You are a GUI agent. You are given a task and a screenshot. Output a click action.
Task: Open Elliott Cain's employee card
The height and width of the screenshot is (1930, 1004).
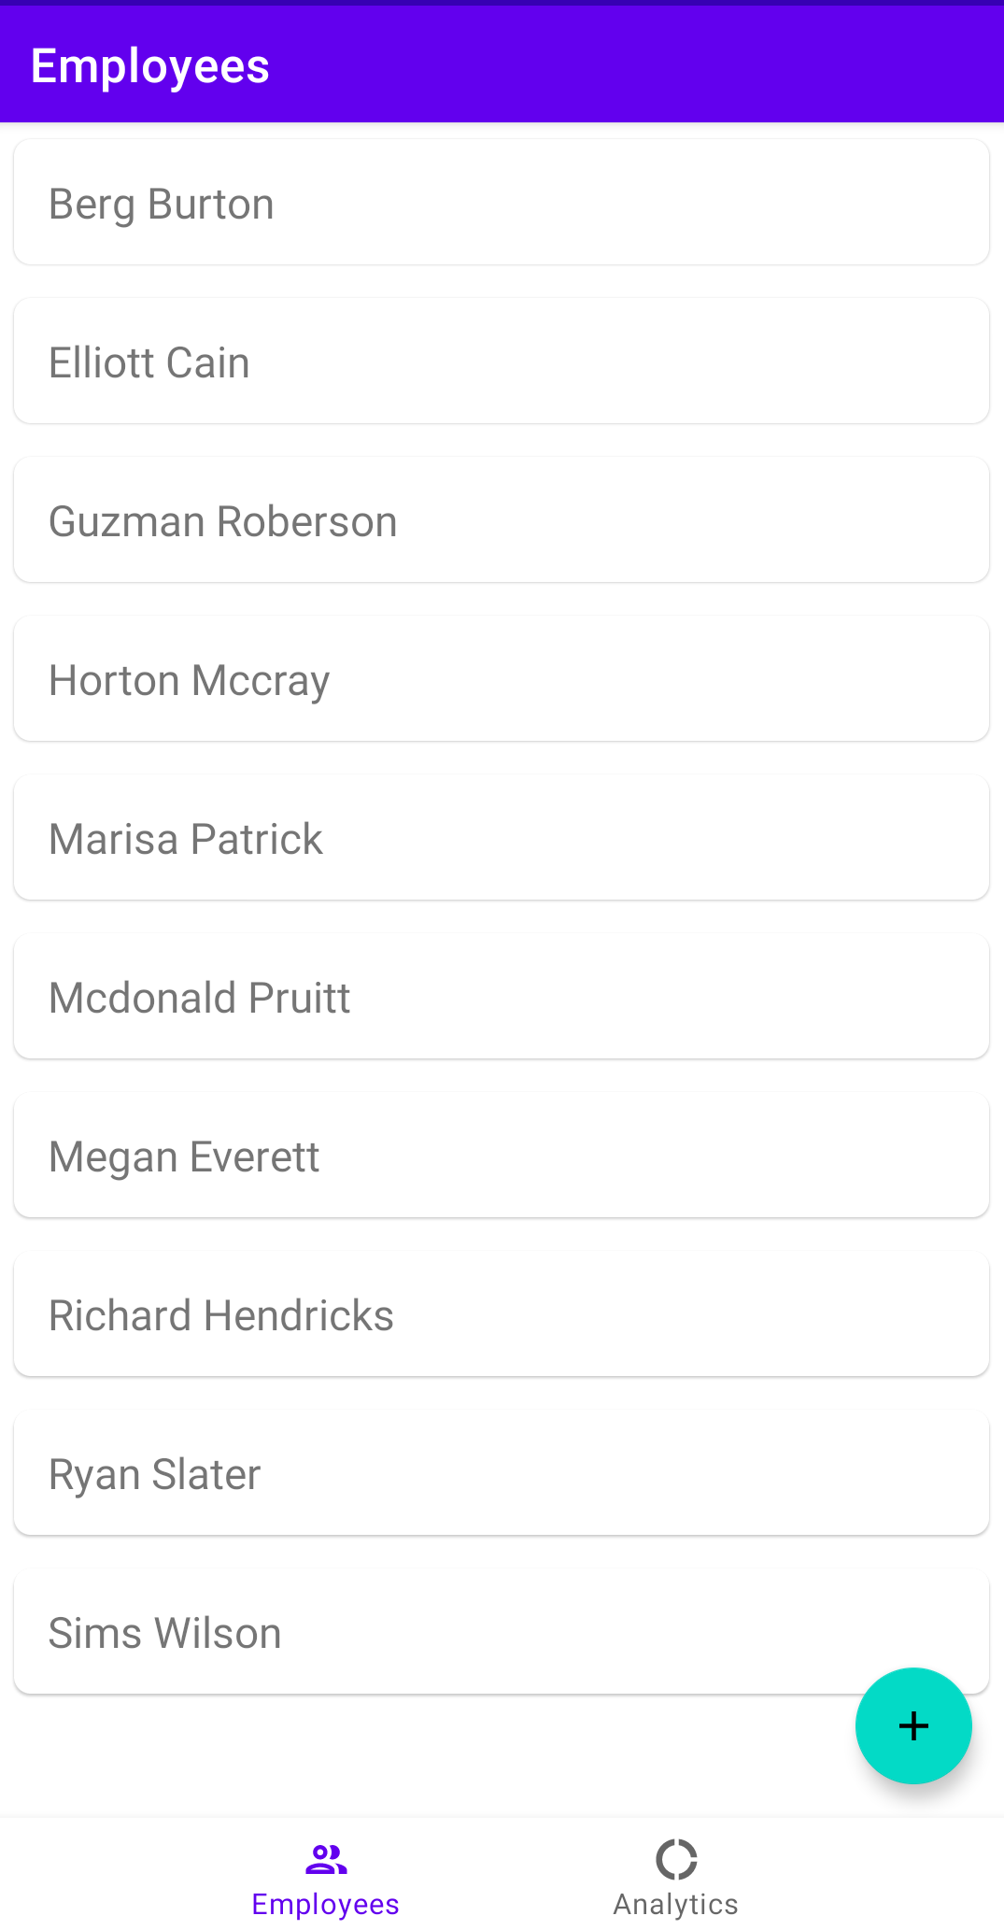pos(502,361)
